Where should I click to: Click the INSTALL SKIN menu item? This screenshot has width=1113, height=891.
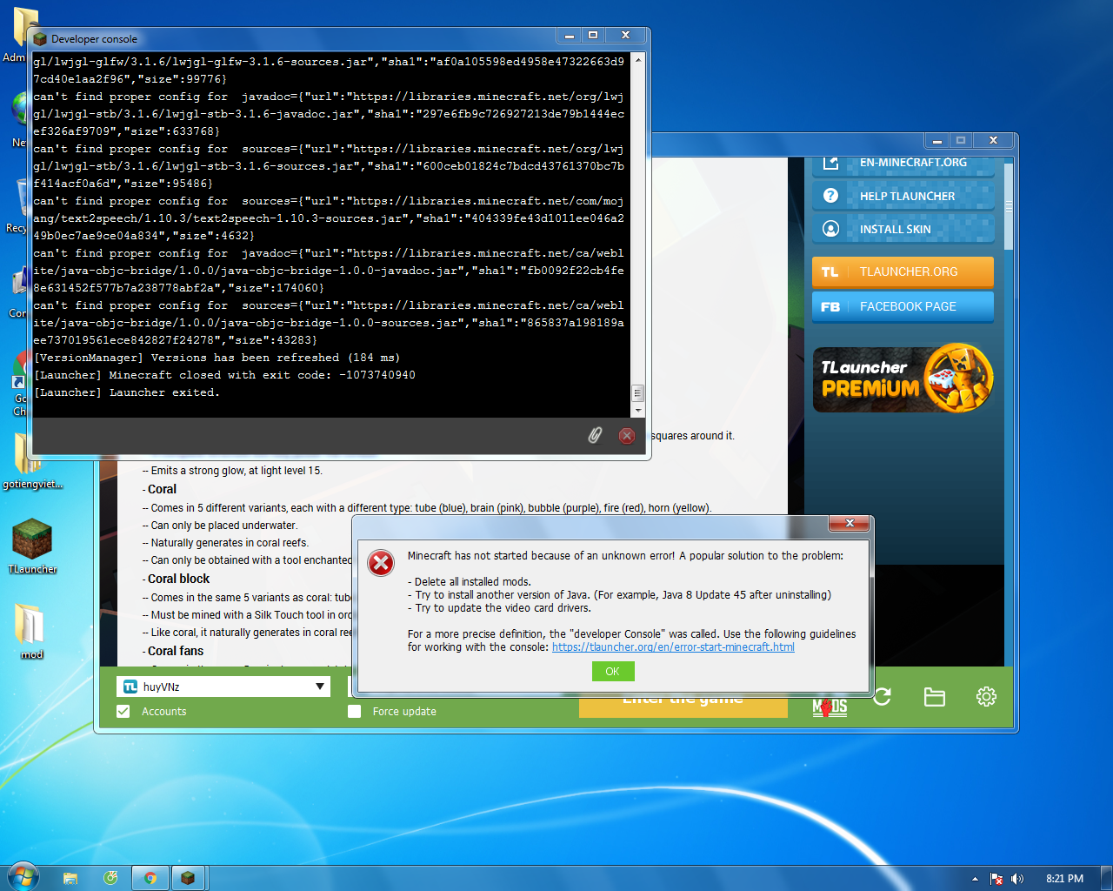903,229
